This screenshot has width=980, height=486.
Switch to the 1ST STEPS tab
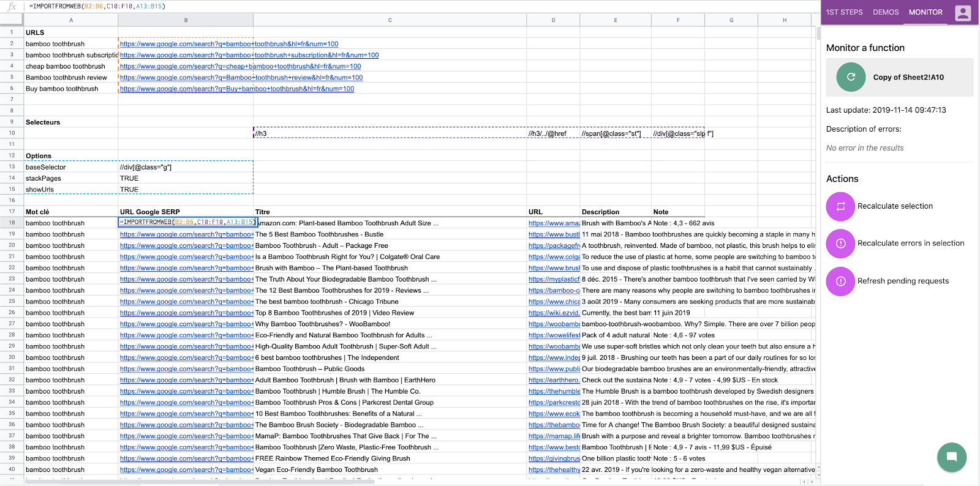coord(844,12)
